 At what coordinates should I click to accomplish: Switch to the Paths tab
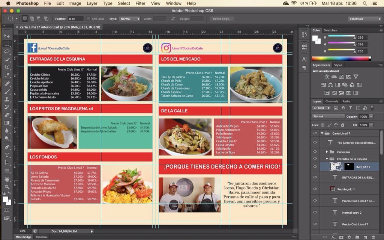346,101
